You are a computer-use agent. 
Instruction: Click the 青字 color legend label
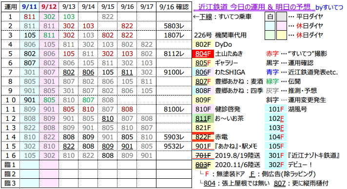coord(272,73)
